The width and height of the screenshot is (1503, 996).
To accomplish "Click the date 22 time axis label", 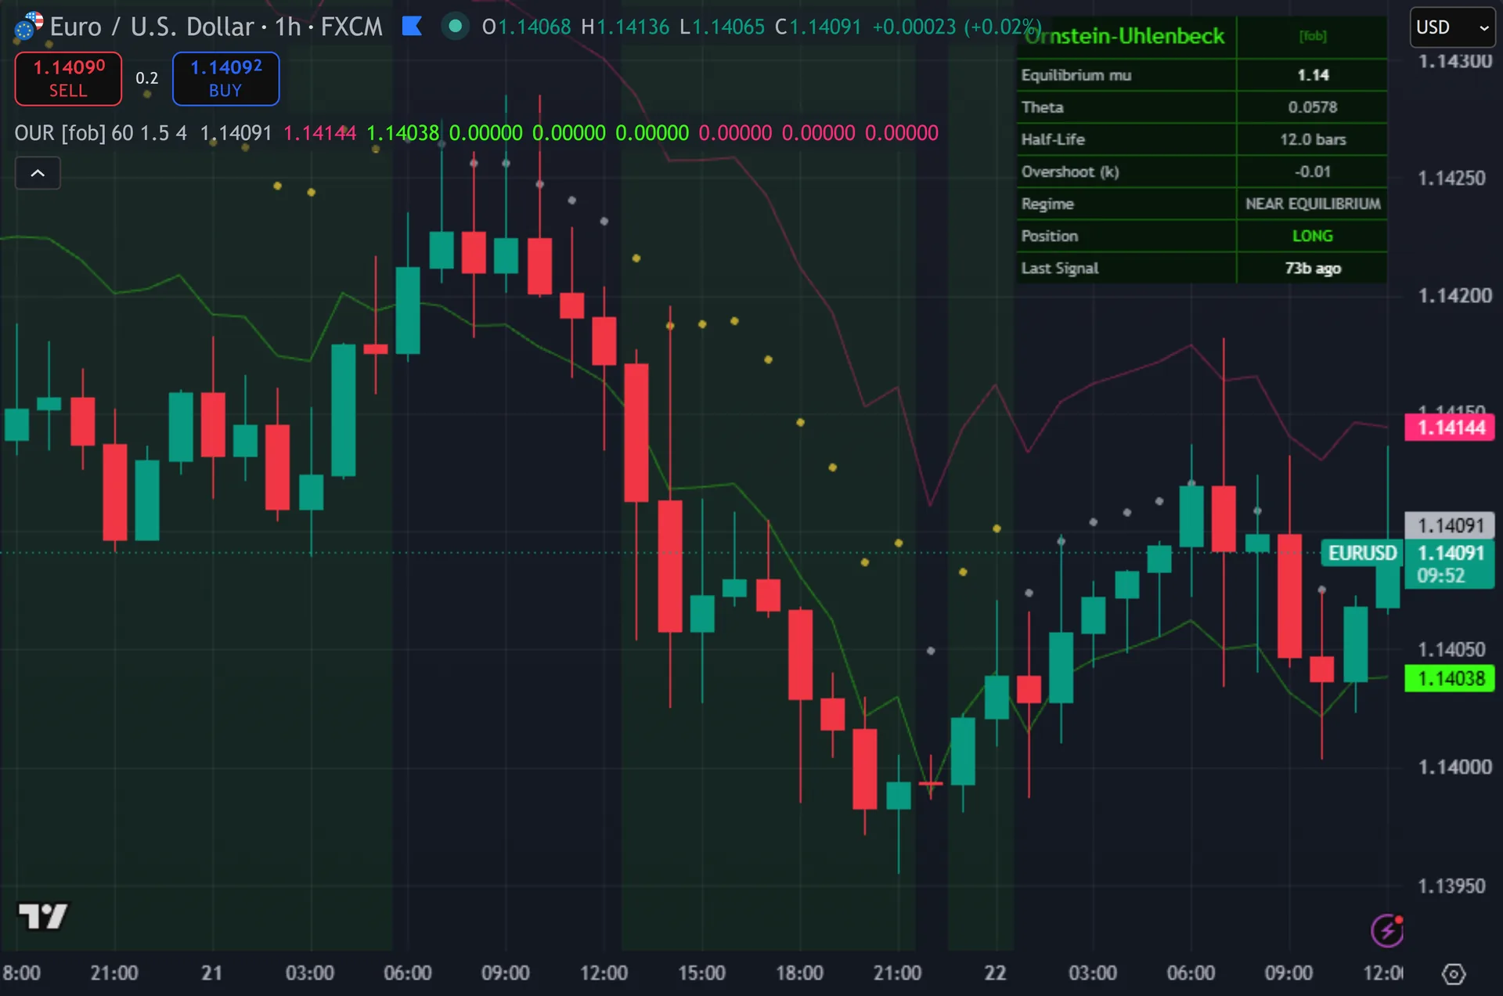I will click(x=995, y=973).
